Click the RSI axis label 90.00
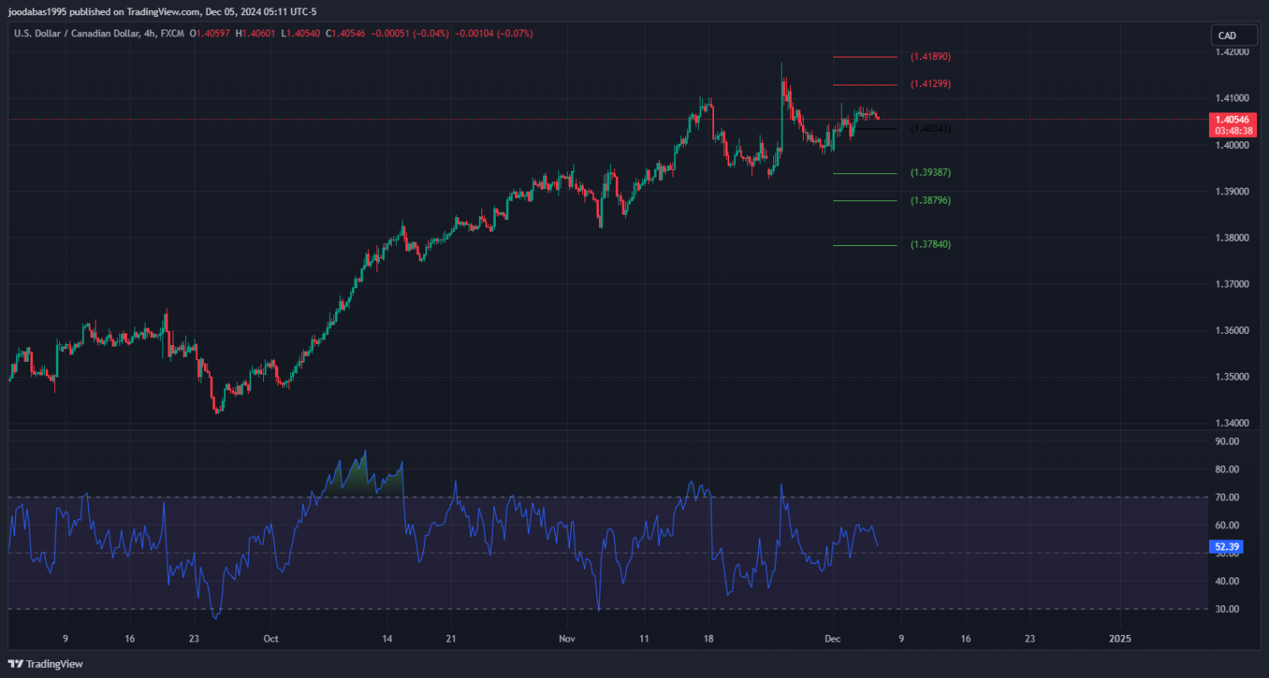 [x=1227, y=441]
